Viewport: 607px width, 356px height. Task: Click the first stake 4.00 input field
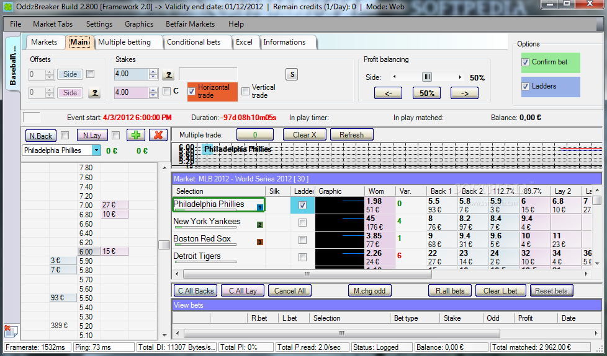[x=132, y=74]
